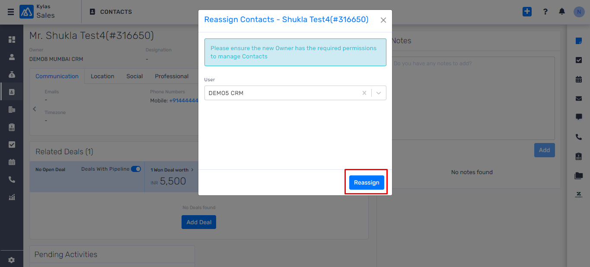Open the reports chart sidebar icon
This screenshot has width=590, height=267.
pos(12,197)
